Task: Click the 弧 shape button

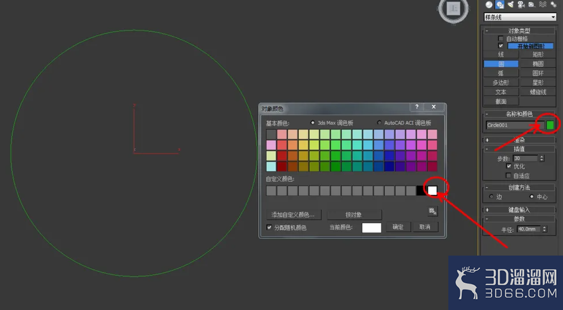Action: pos(501,73)
